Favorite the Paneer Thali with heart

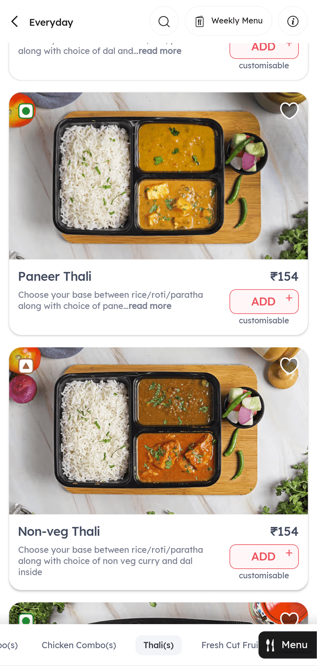point(289,111)
